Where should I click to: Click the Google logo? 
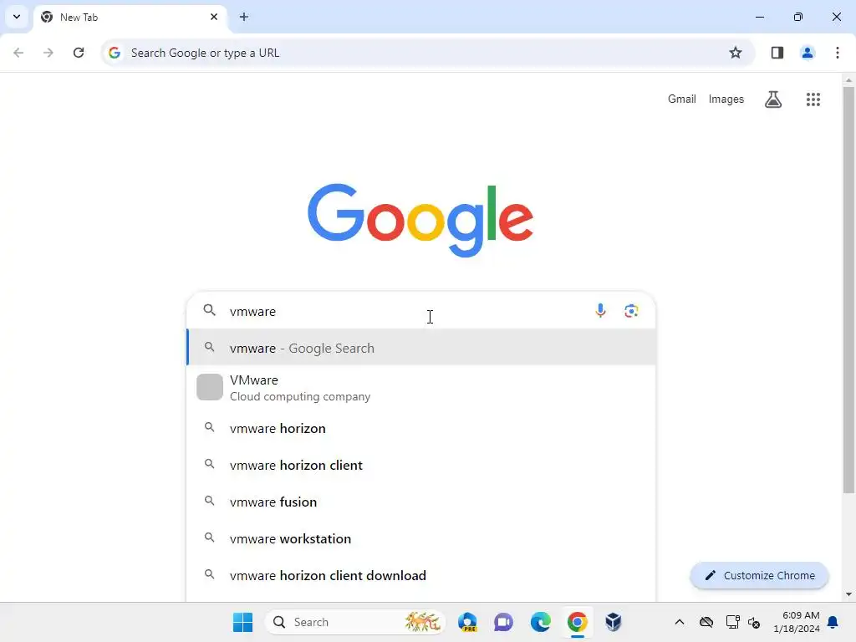420,220
